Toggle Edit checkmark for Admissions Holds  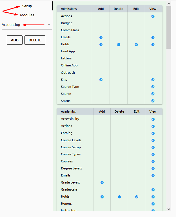[136, 44]
